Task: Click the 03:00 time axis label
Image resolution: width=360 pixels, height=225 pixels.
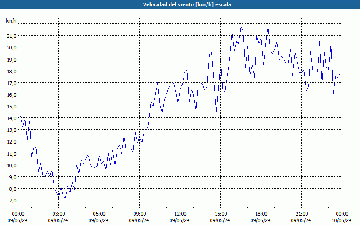Action: [x=58, y=214]
